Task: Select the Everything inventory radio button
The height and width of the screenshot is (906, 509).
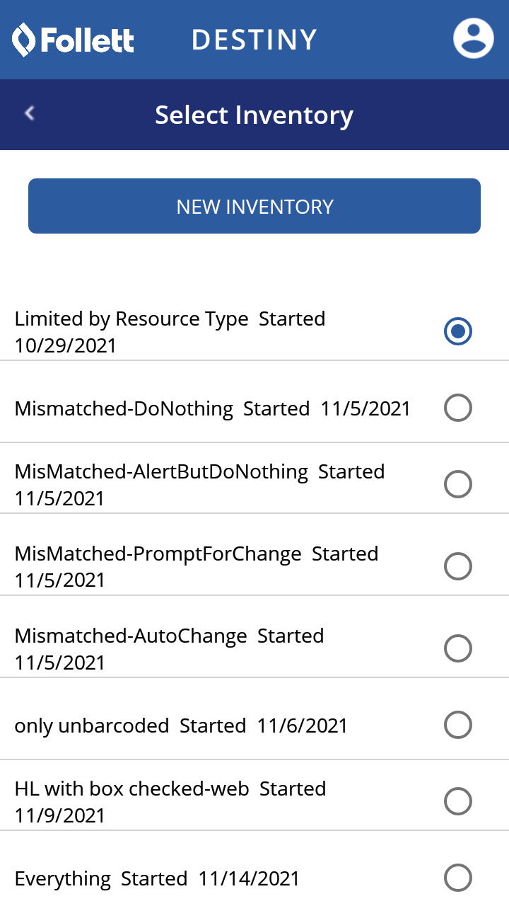Action: coord(458,878)
